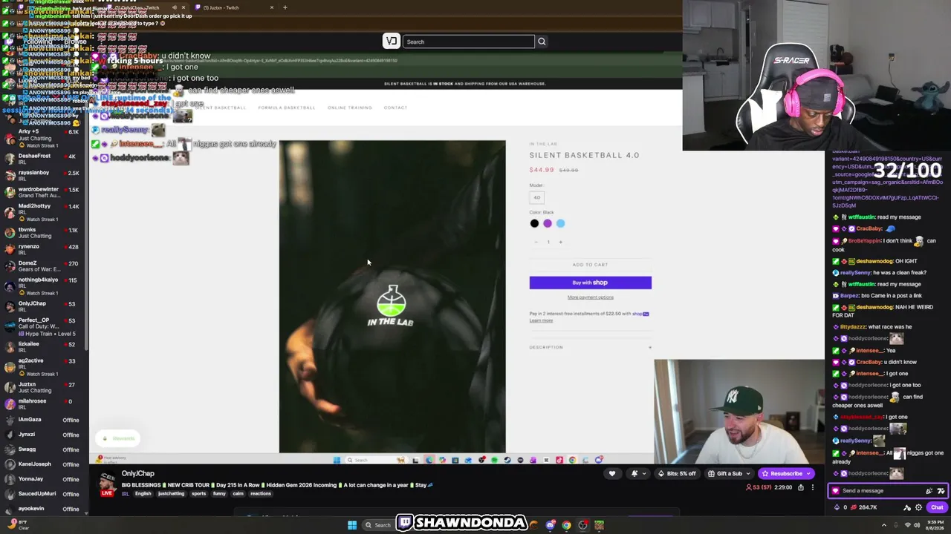The image size is (951, 534).
Task: Click the English stream tag
Action: pyautogui.click(x=143, y=494)
